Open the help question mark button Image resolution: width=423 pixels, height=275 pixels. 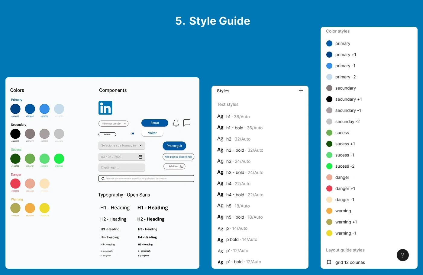pyautogui.click(x=403, y=255)
